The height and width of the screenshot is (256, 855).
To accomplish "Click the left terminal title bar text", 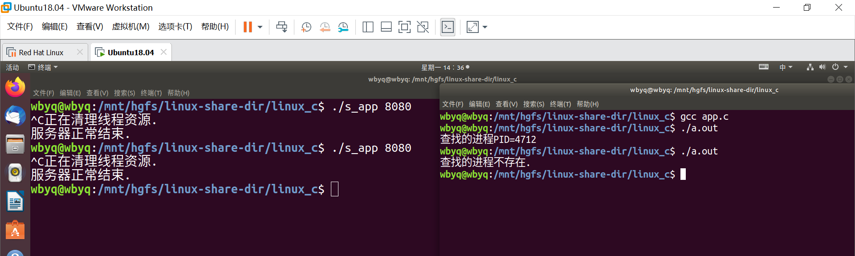I will pos(442,79).
